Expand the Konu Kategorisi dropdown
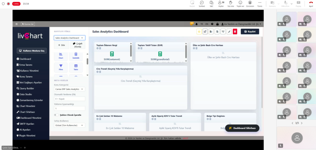 pos(69,89)
